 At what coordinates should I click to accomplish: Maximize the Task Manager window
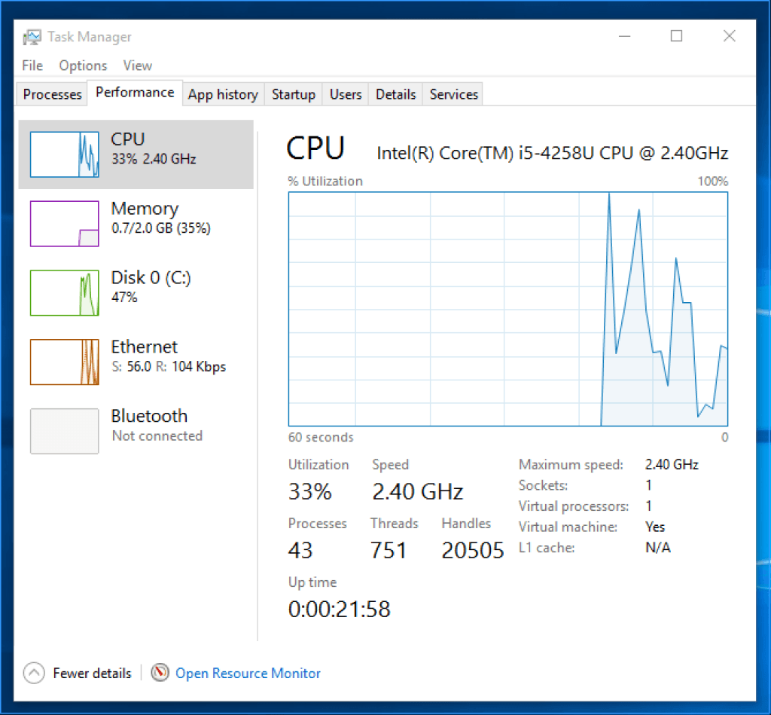pos(676,36)
